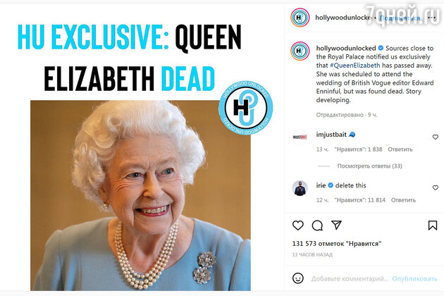
Task: Open the three-dot more options menu
Action: (x=431, y=18)
